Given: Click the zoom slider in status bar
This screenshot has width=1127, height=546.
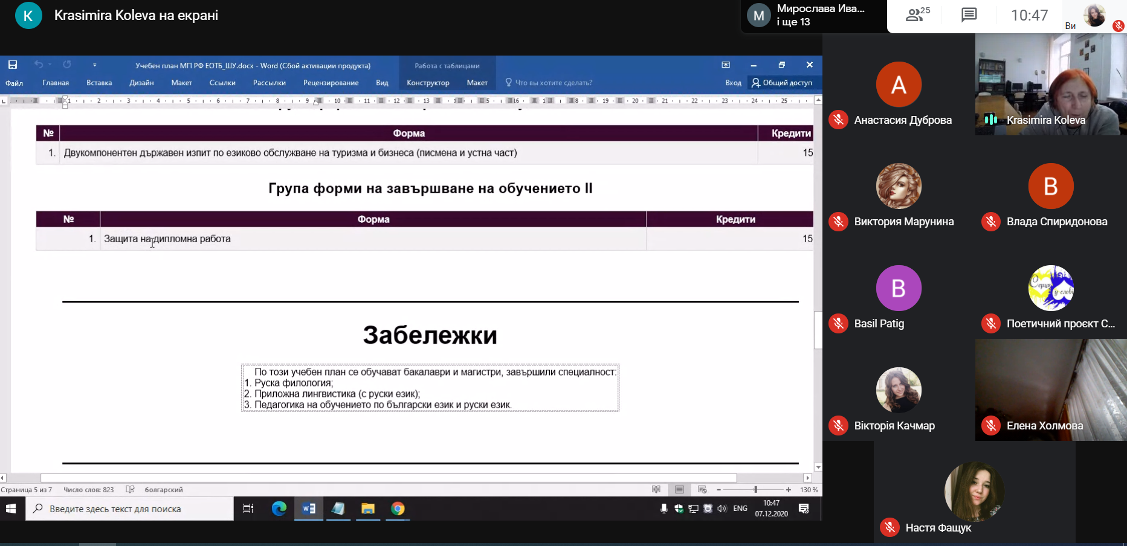Looking at the screenshot, I should pyautogui.click(x=755, y=490).
